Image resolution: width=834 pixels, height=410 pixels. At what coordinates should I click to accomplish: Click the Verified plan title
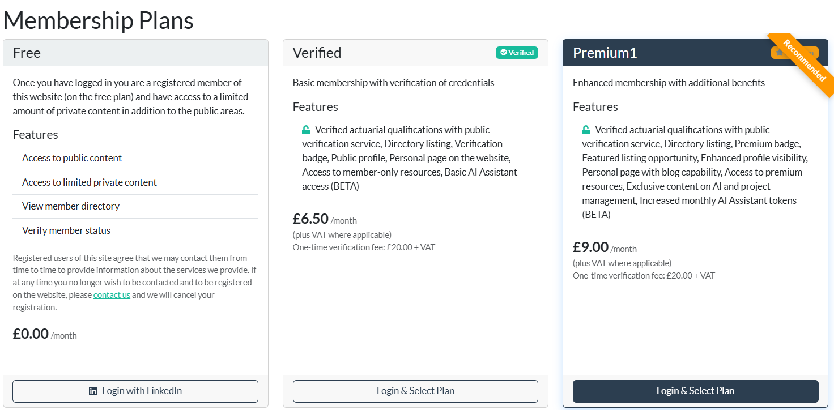click(x=317, y=53)
